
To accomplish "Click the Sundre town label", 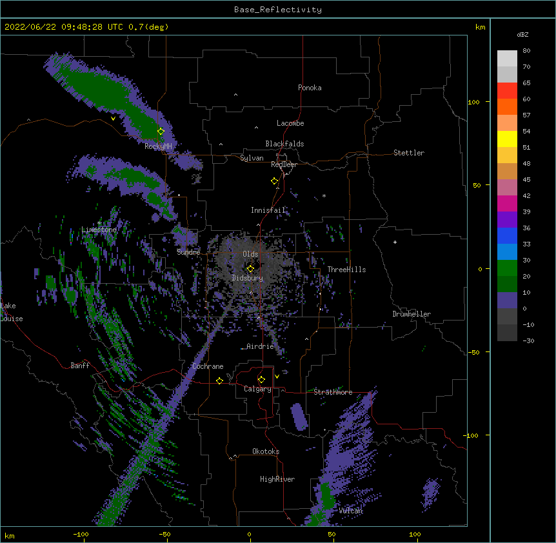I will [x=188, y=252].
